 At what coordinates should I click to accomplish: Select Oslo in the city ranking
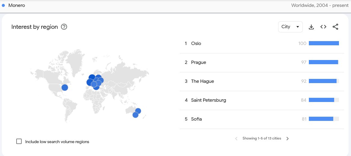[196, 43]
